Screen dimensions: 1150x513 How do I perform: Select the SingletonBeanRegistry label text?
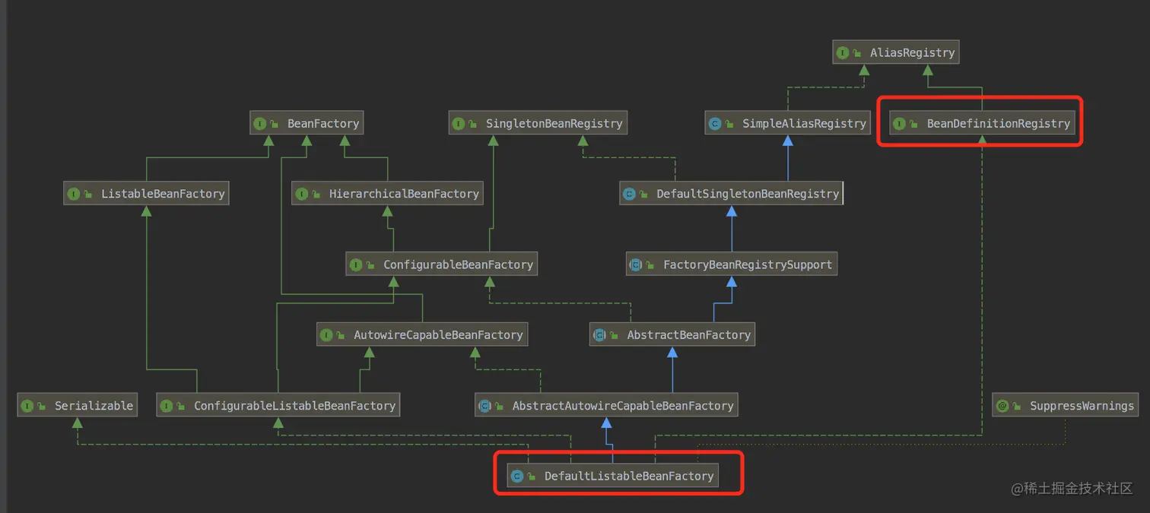pyautogui.click(x=554, y=124)
